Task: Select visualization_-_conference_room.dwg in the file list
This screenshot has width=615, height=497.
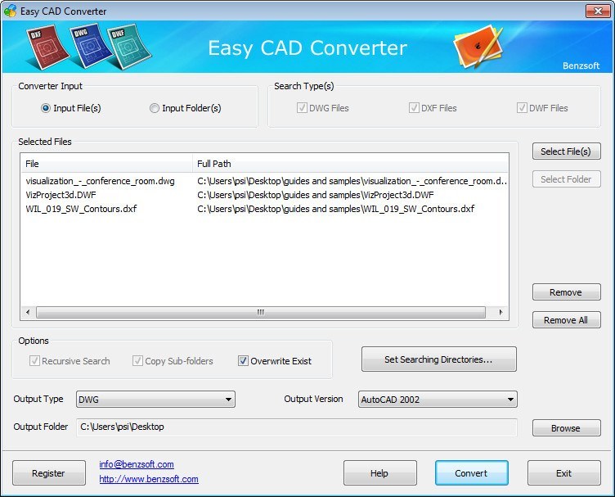Action: pyautogui.click(x=100, y=181)
